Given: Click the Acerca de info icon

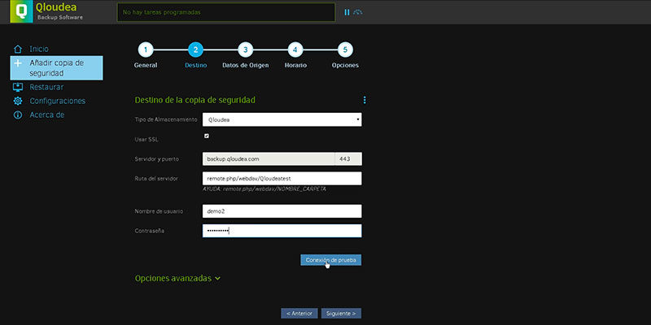Looking at the screenshot, I should click(18, 115).
